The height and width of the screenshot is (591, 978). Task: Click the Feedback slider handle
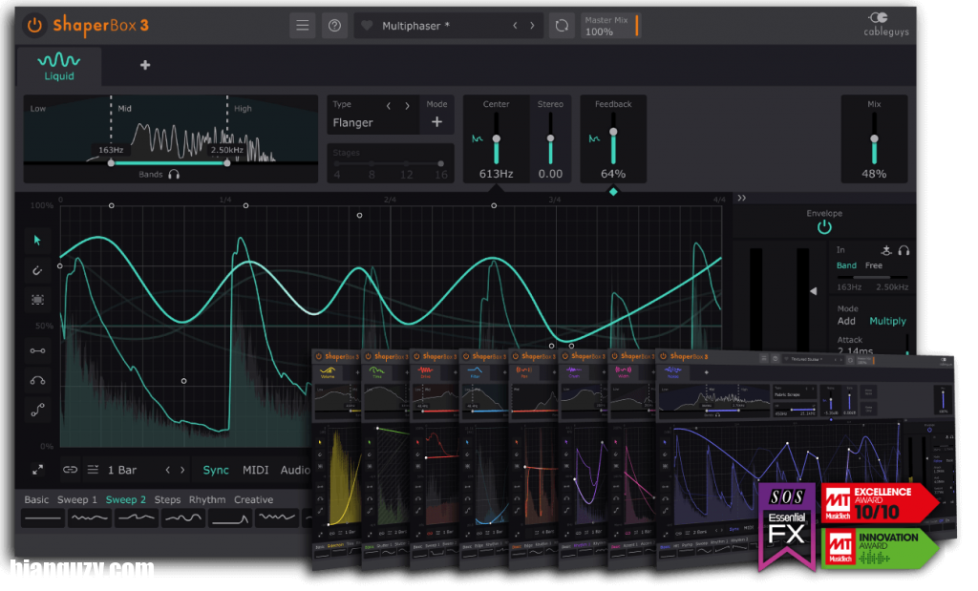(613, 132)
